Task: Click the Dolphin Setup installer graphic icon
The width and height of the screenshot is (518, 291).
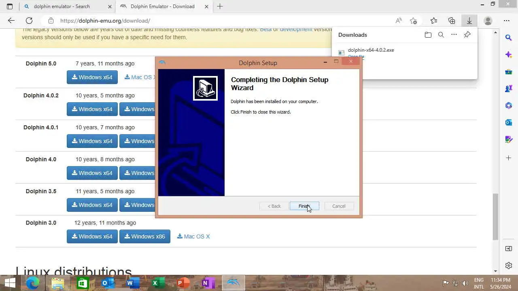Action: pyautogui.click(x=205, y=88)
